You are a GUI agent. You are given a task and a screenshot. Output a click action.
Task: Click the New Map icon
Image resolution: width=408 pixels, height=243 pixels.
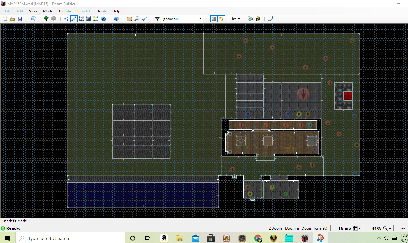tap(5, 19)
